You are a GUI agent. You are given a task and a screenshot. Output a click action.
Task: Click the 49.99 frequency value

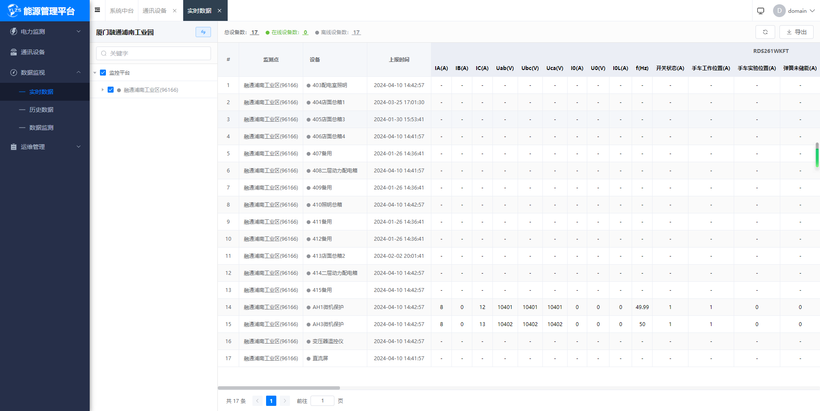click(x=642, y=307)
